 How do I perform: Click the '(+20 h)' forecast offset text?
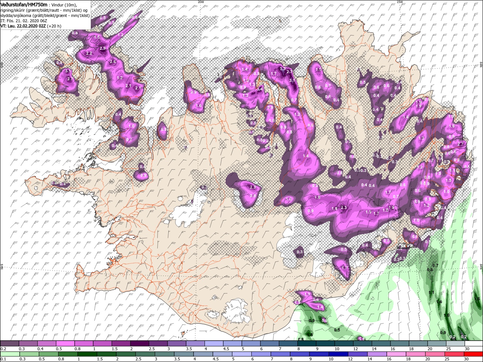coord(54,26)
